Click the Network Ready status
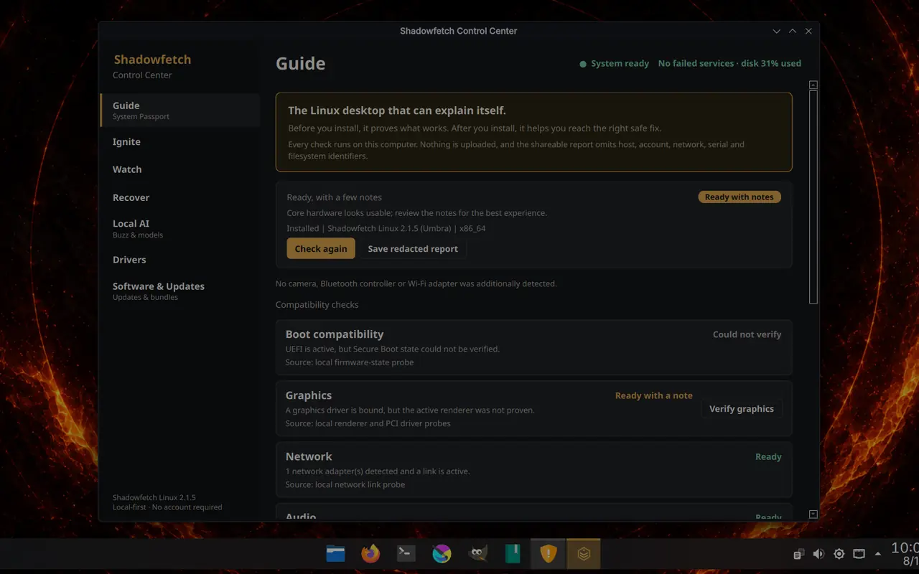The image size is (919, 574). [768, 456]
